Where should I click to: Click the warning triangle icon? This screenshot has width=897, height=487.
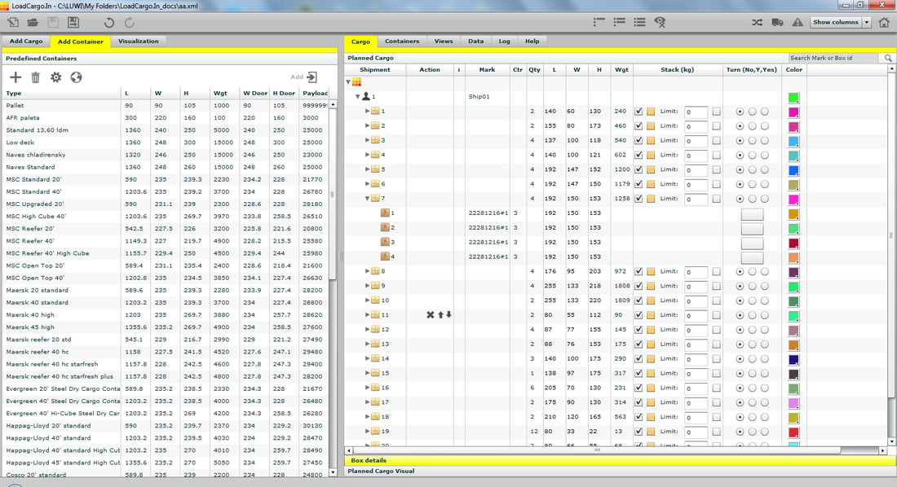click(798, 22)
